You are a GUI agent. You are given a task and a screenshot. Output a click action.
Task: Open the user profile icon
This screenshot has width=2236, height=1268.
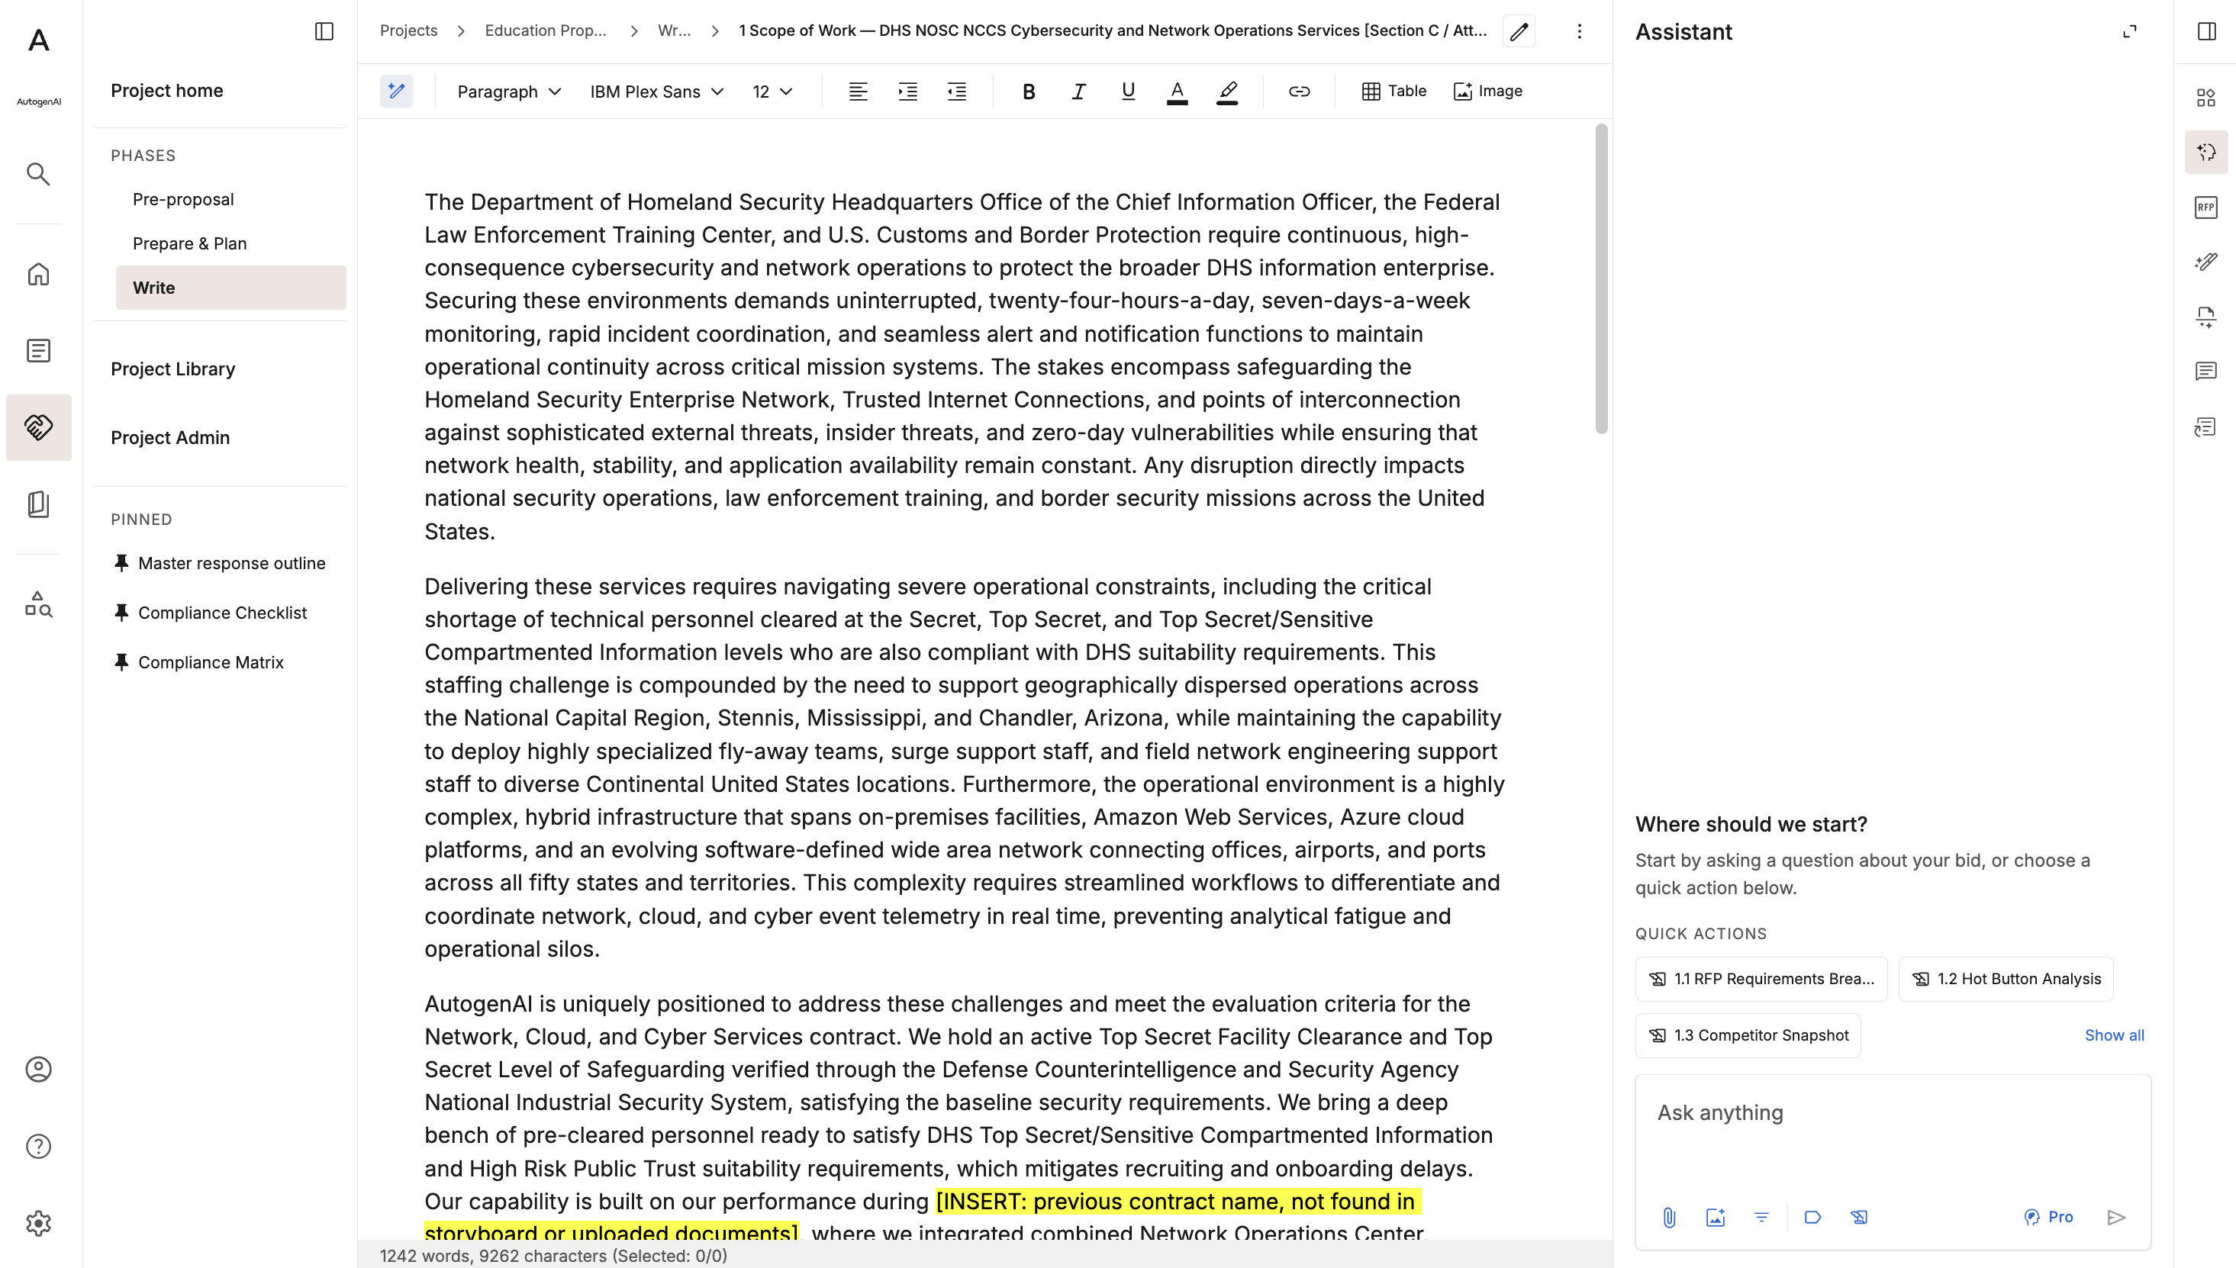(38, 1070)
